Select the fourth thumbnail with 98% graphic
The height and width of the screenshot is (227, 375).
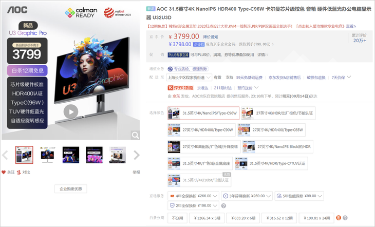coord(94,155)
